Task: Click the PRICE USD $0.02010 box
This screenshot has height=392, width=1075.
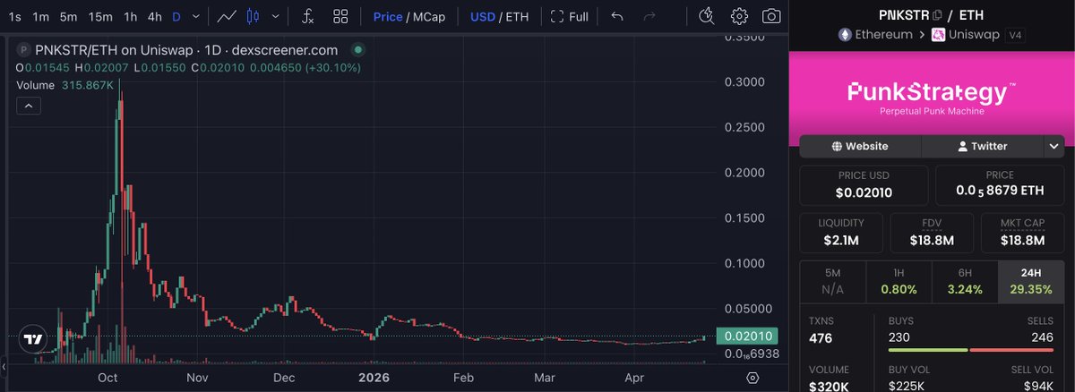Action: tap(864, 185)
